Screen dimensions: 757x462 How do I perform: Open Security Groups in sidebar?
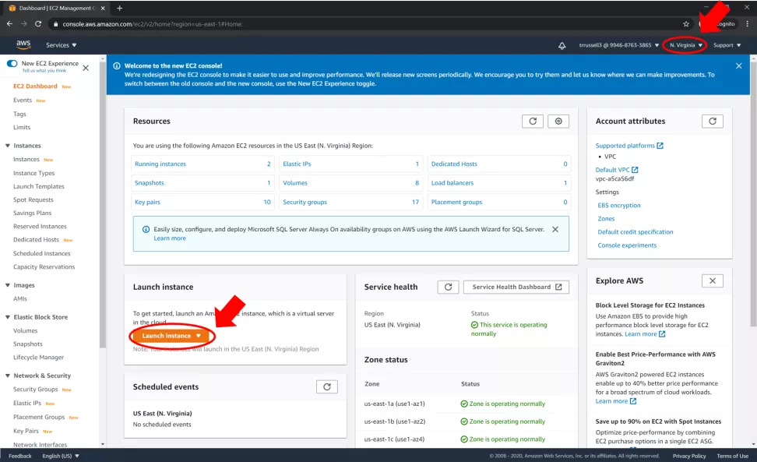tap(35, 389)
